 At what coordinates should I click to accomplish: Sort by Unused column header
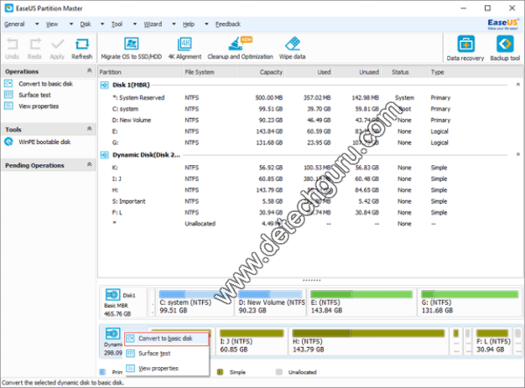(x=357, y=72)
